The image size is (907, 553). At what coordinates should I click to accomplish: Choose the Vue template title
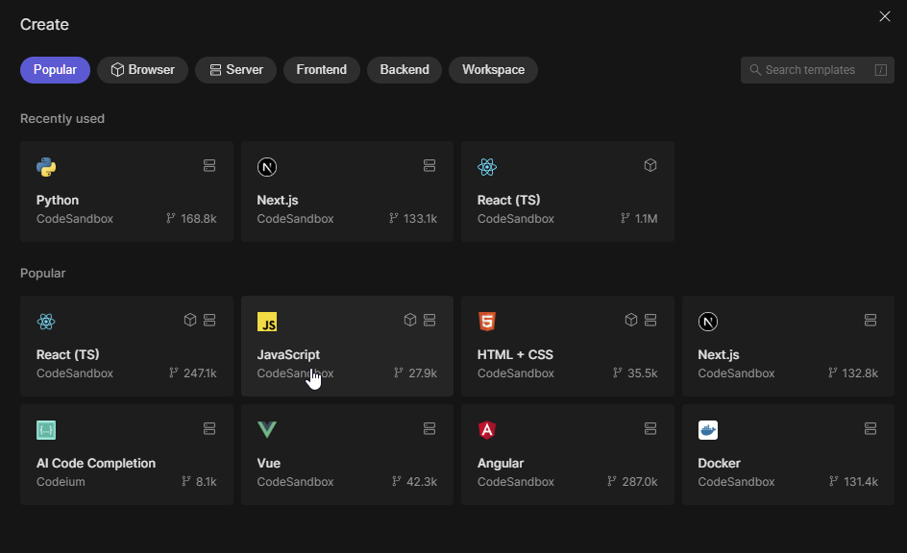(269, 463)
